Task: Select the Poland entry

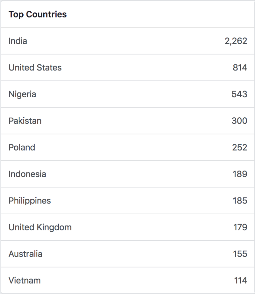Action: pyautogui.click(x=22, y=148)
